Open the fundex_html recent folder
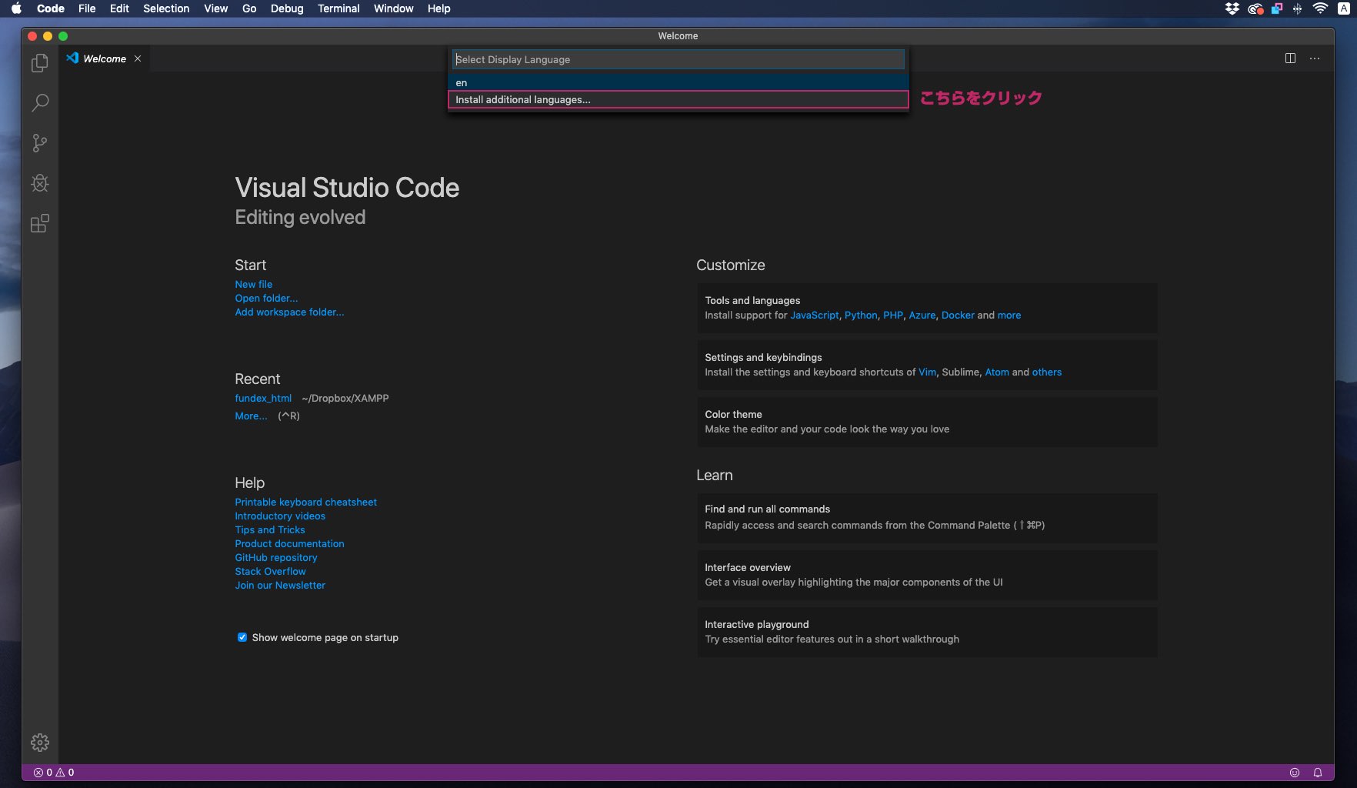The image size is (1357, 788). pos(263,398)
